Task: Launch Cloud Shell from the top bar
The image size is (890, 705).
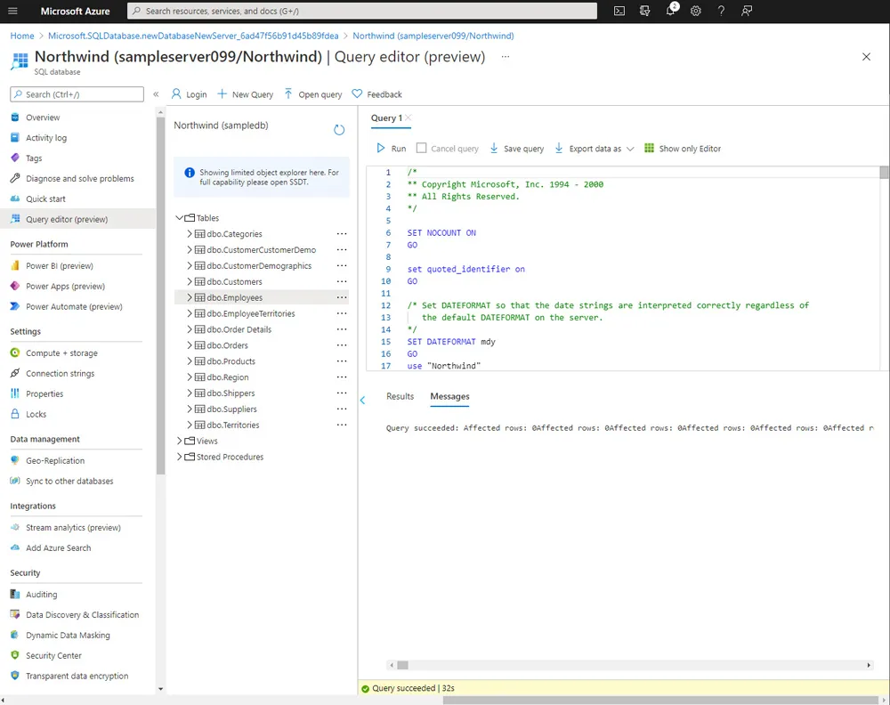Action: pos(619,11)
